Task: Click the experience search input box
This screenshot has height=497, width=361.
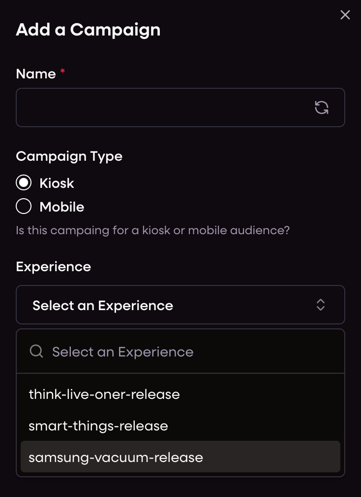Action: tap(180, 352)
